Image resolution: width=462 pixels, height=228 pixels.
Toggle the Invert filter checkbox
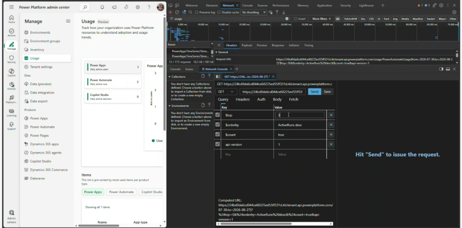[x=296, y=19]
